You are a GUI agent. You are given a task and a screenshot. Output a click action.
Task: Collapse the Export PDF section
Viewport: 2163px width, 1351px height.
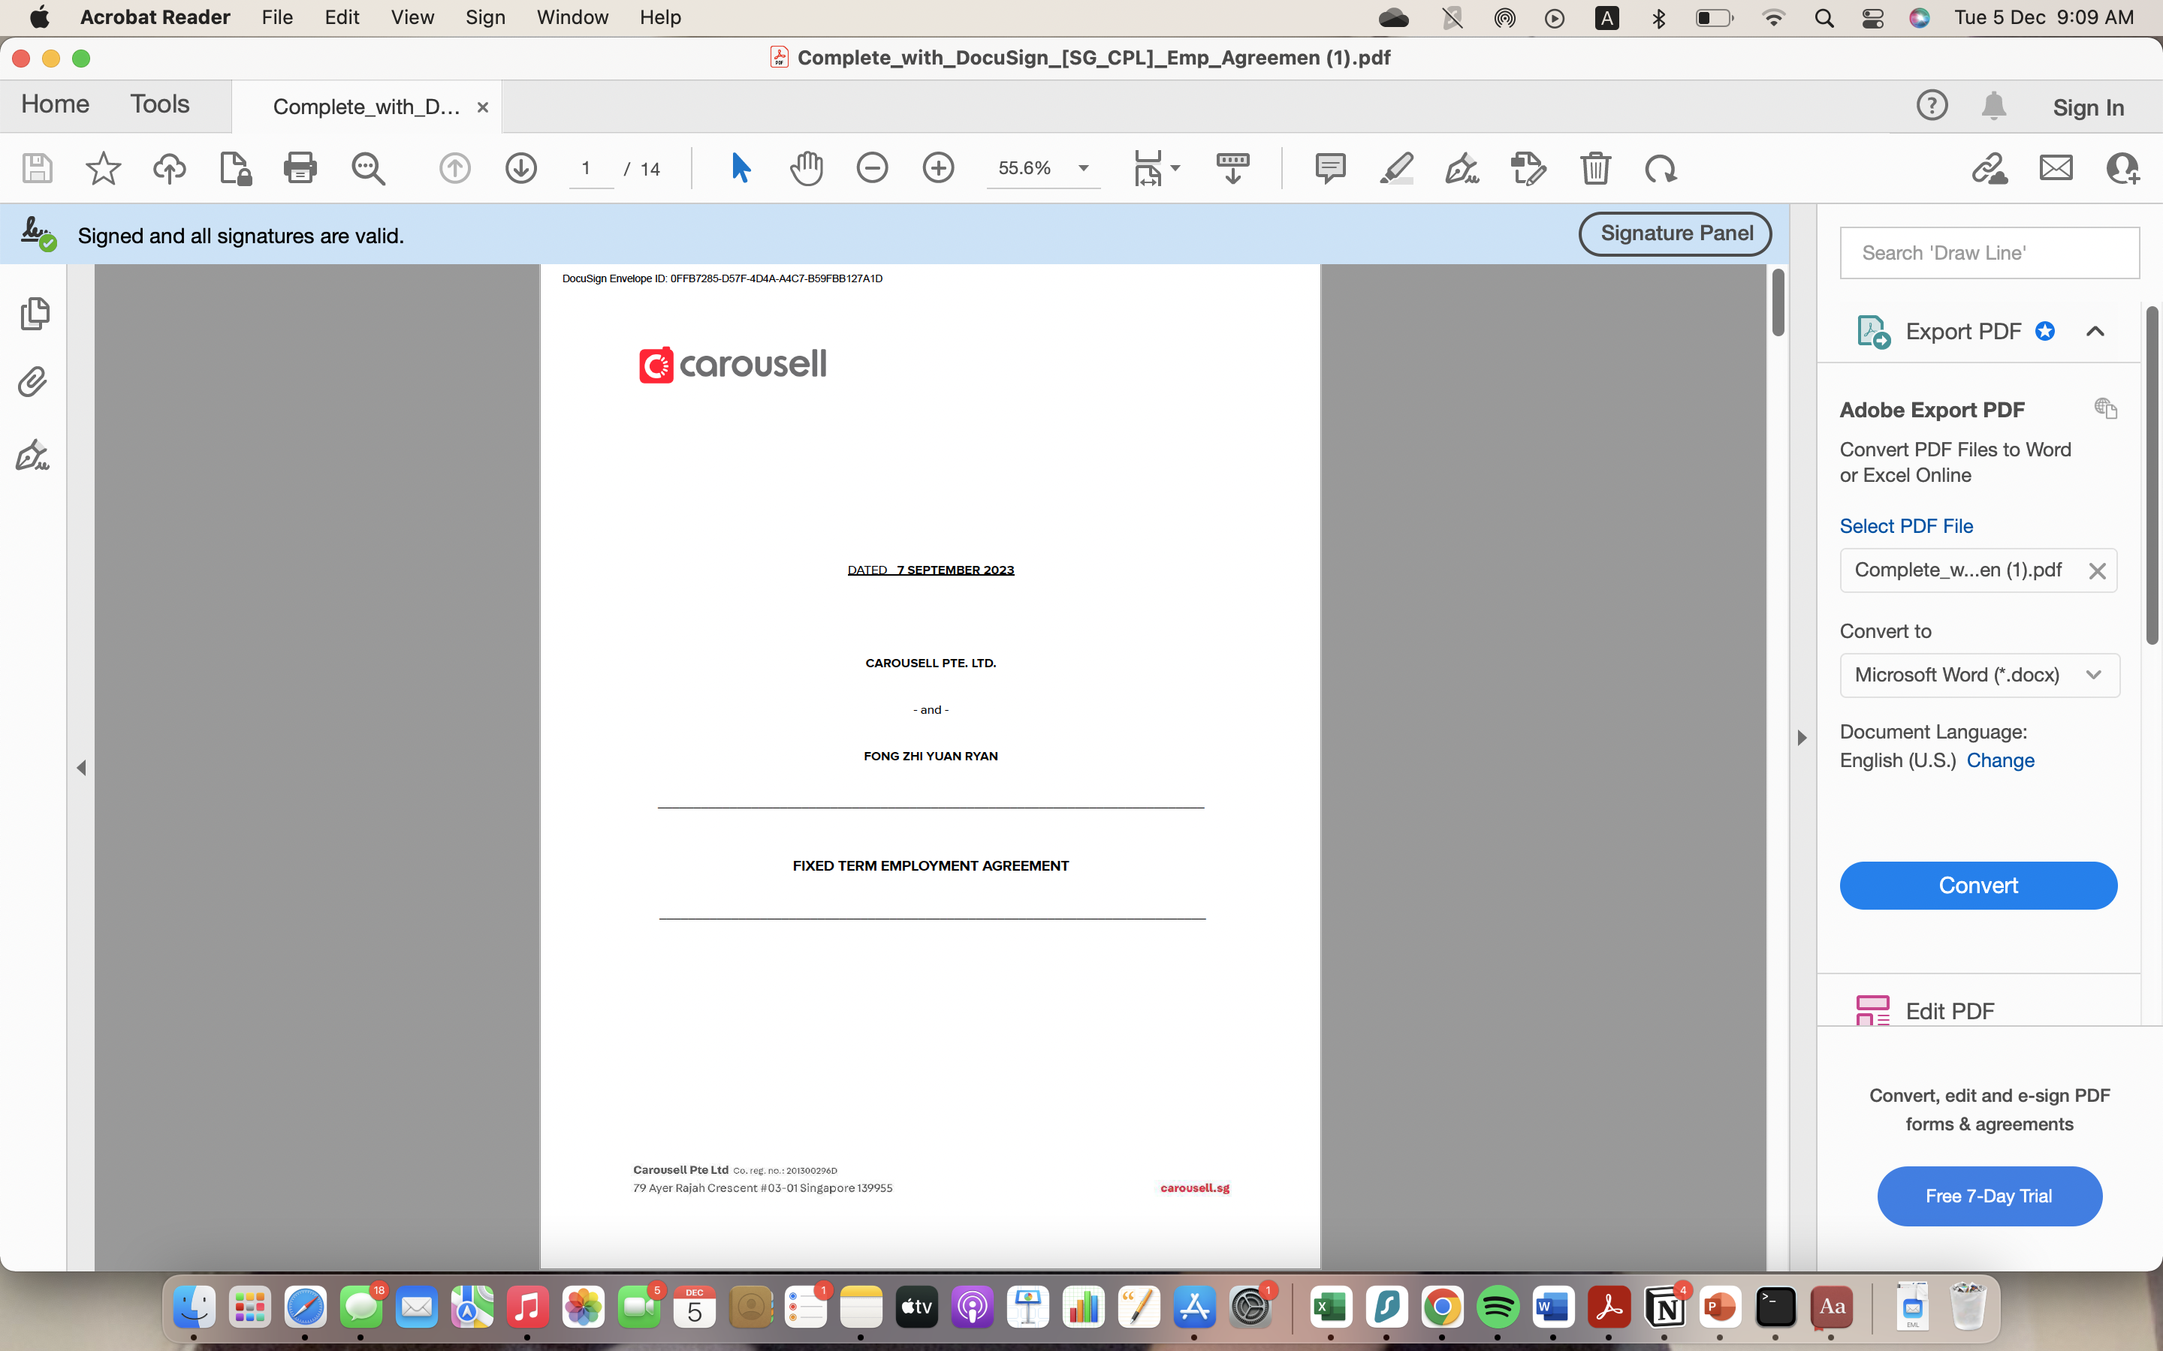coord(2095,332)
